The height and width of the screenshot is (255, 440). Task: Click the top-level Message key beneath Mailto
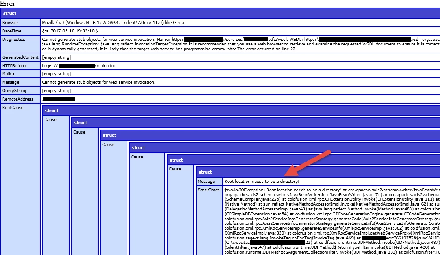[x=21, y=82]
